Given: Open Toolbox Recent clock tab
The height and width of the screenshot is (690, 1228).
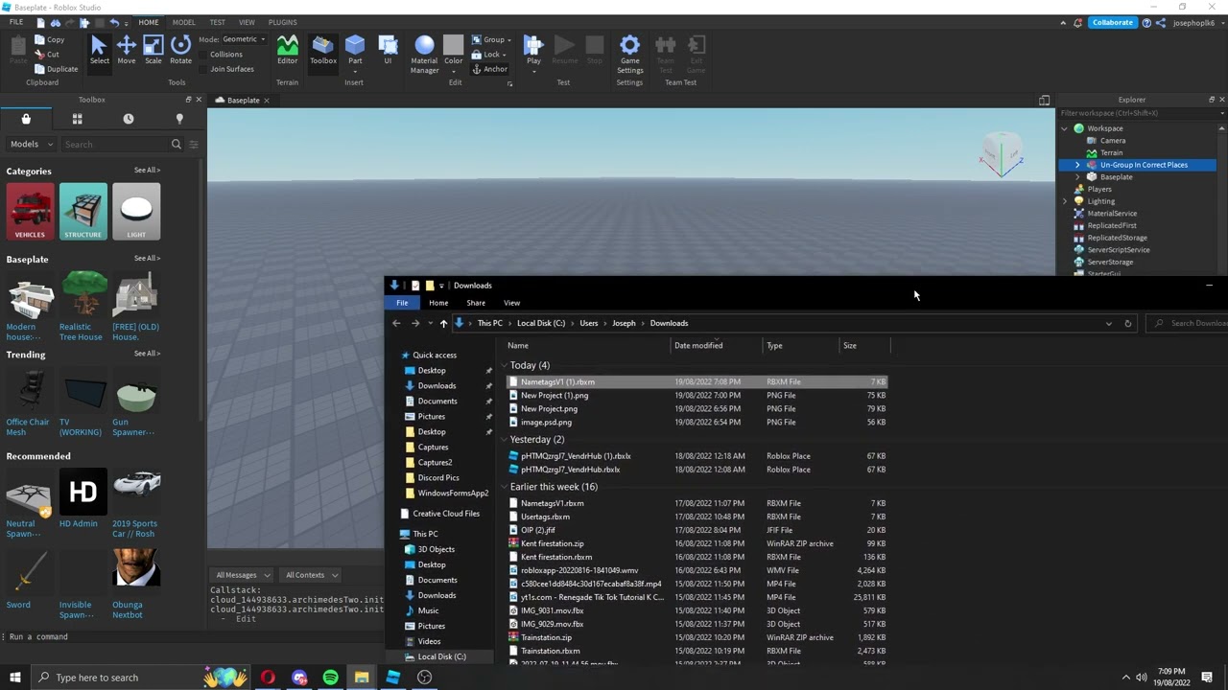Looking at the screenshot, I should (x=129, y=119).
